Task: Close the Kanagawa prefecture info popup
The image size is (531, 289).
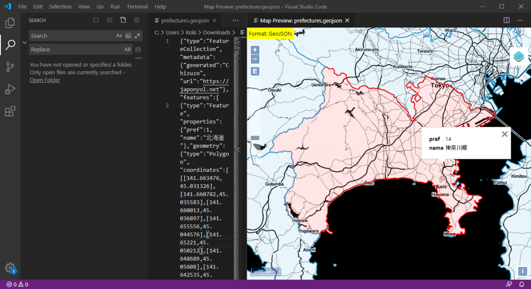Action: tap(504, 134)
